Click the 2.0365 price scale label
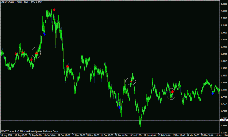 point(224,18)
